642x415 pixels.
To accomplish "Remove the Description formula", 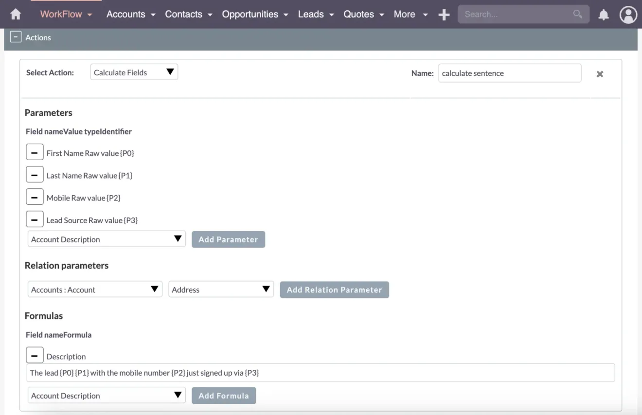I will click(35, 355).
